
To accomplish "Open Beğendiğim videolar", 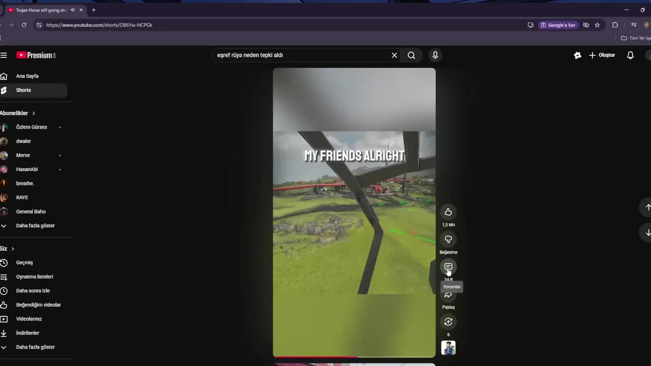I will (x=33, y=305).
